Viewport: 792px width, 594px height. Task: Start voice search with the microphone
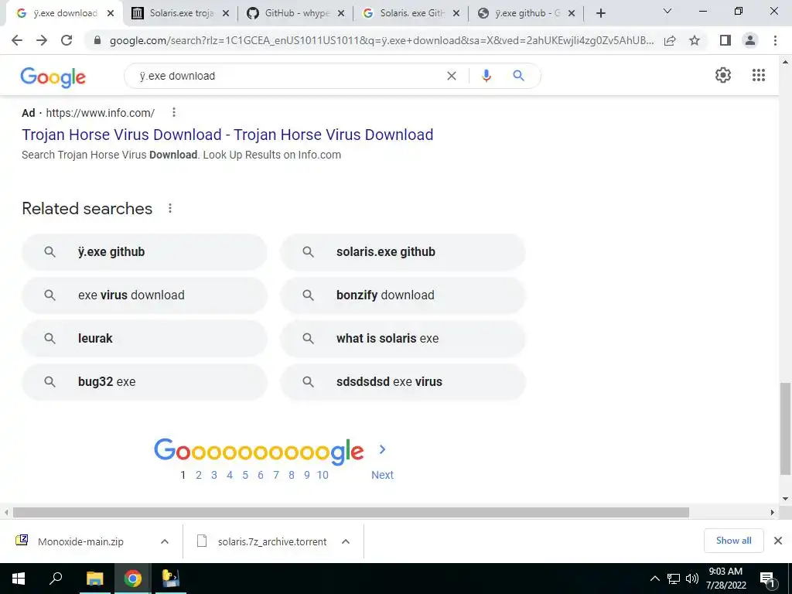coord(486,76)
